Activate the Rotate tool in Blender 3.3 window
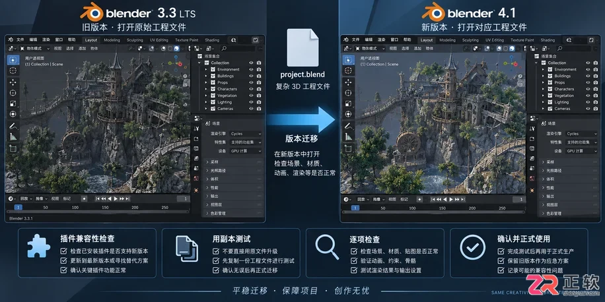605x302 pixels. pyautogui.click(x=13, y=93)
